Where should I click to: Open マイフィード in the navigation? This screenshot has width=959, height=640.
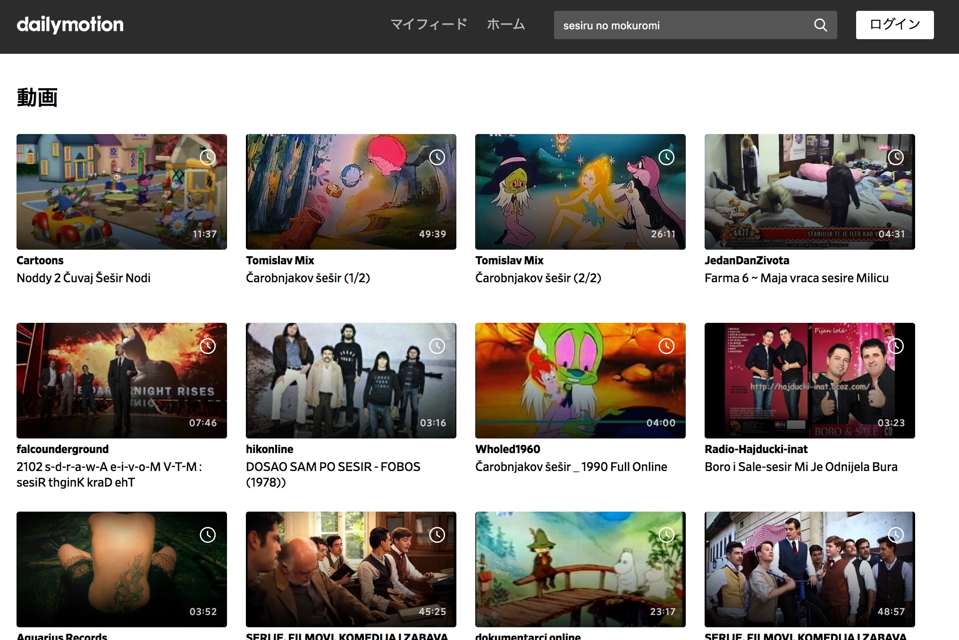click(x=429, y=25)
